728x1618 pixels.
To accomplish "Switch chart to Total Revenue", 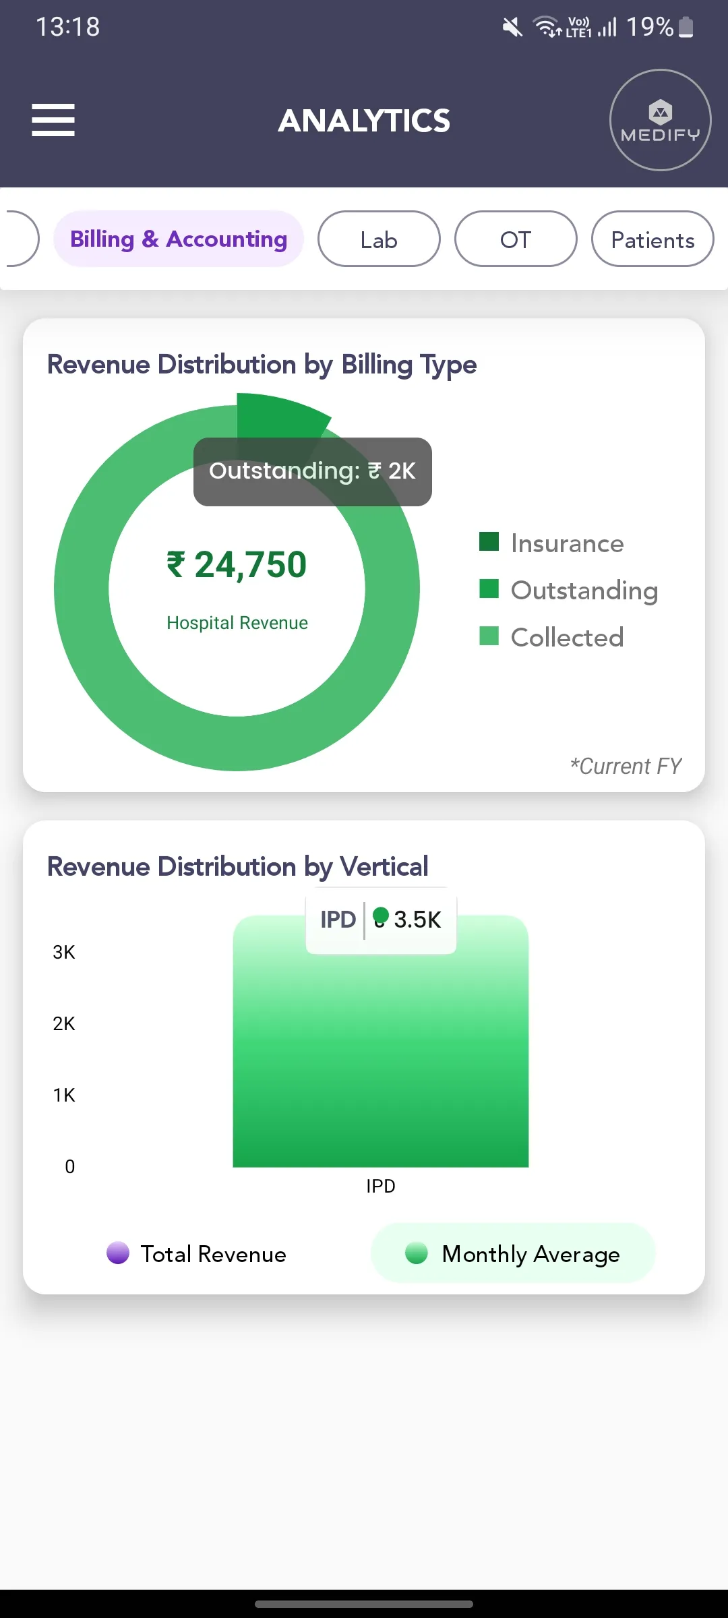I will point(197,1253).
